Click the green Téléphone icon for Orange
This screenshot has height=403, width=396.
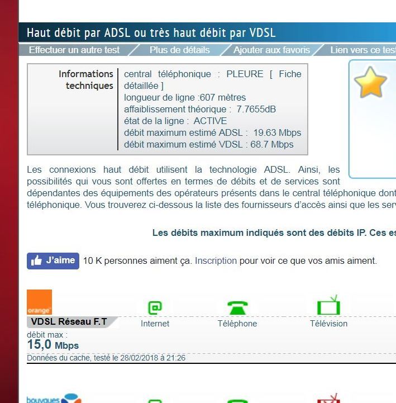pos(237,307)
